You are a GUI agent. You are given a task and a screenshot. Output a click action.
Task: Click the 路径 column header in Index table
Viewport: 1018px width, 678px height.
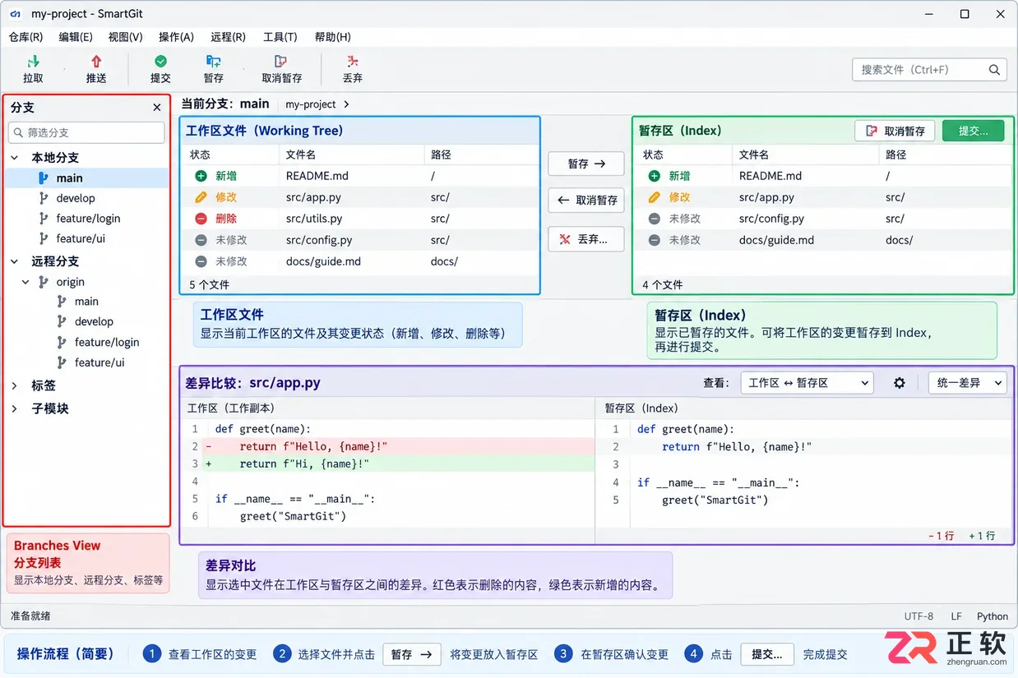895,155
